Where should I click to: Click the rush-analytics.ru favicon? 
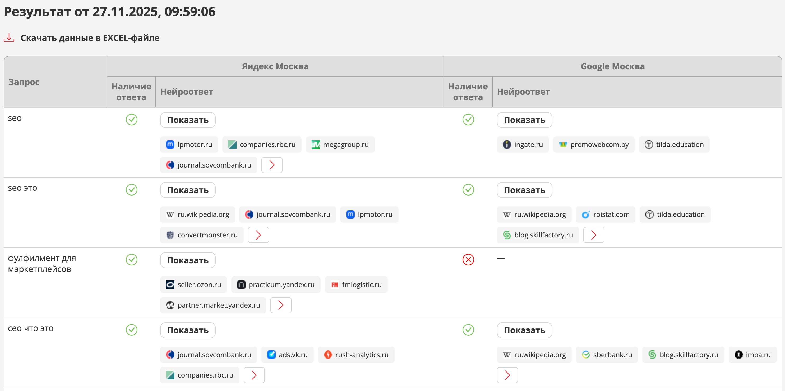click(327, 355)
